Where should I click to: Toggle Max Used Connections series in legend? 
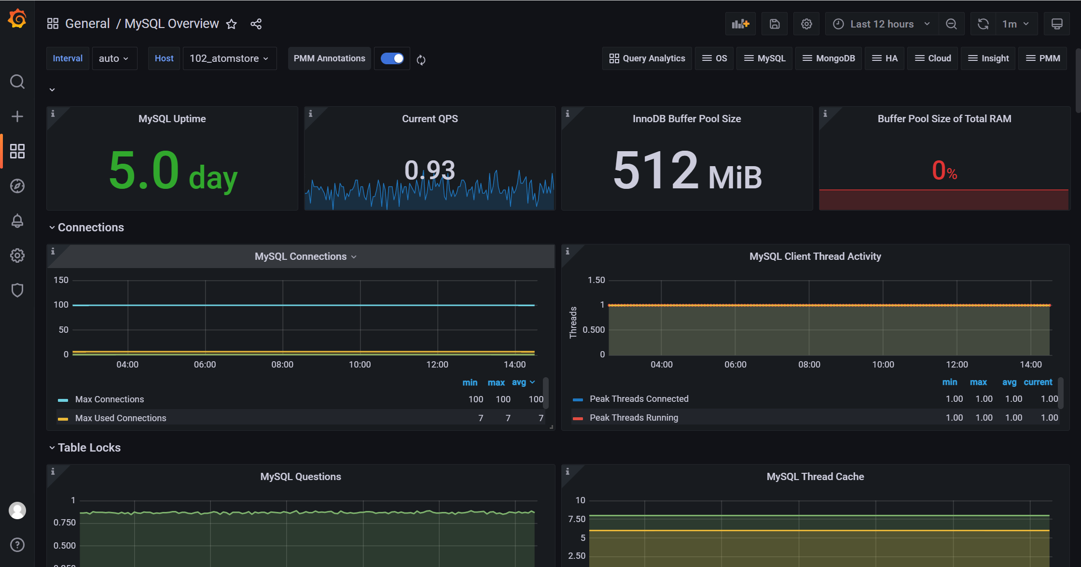click(x=121, y=418)
